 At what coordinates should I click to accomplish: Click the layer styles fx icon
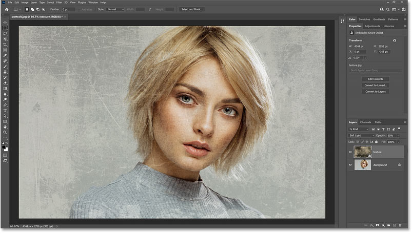point(371,225)
